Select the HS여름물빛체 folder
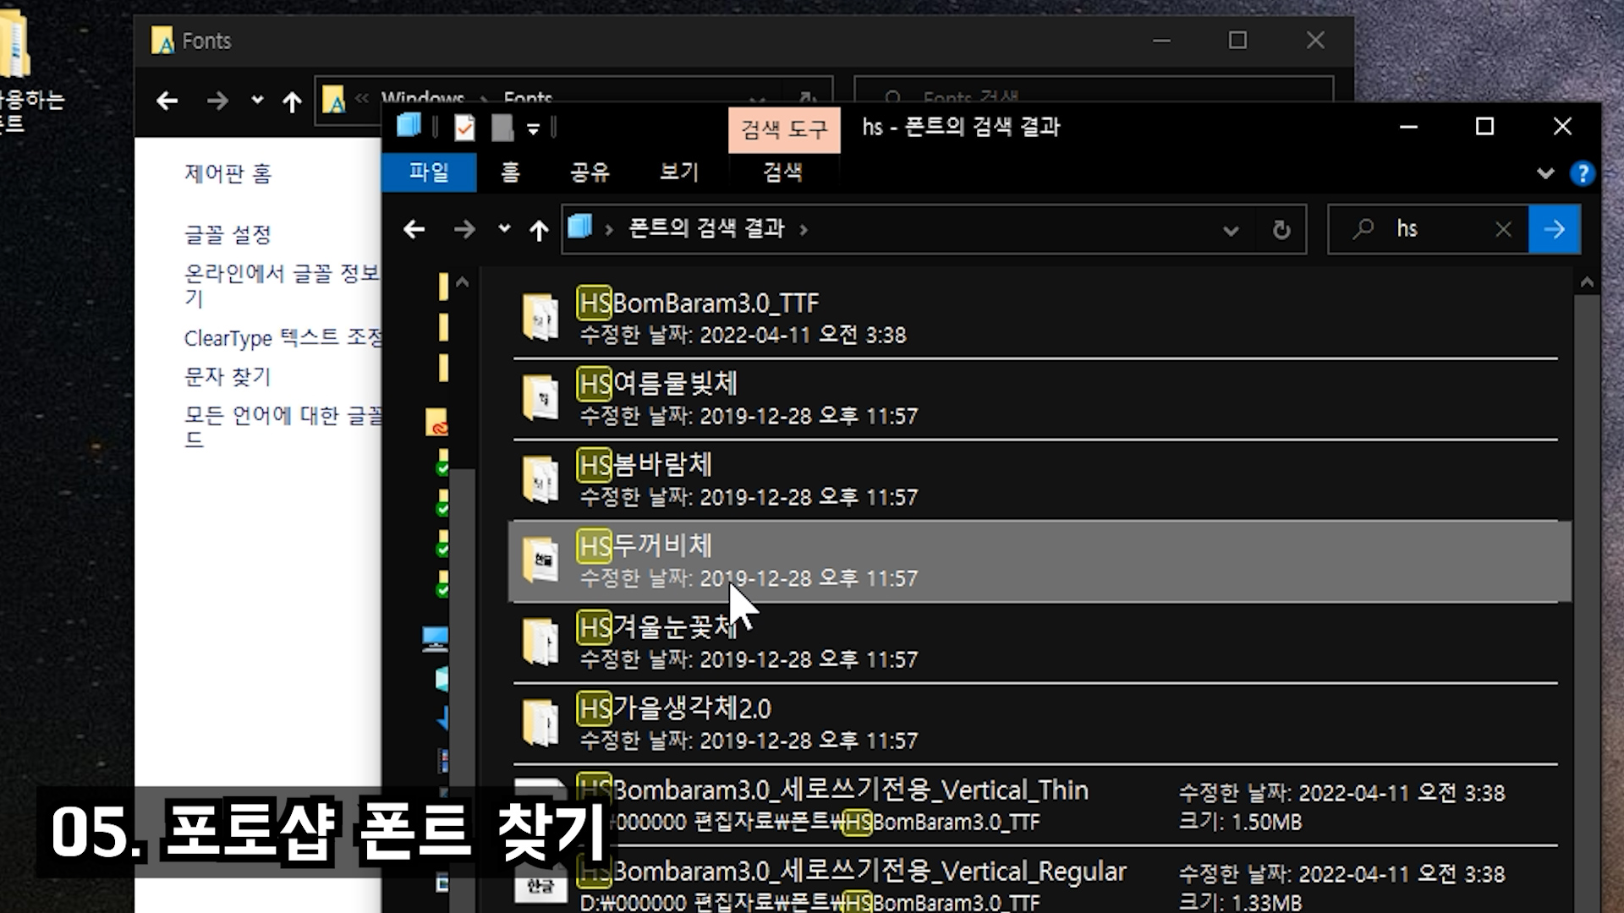The height and width of the screenshot is (913, 1624). (x=658, y=385)
